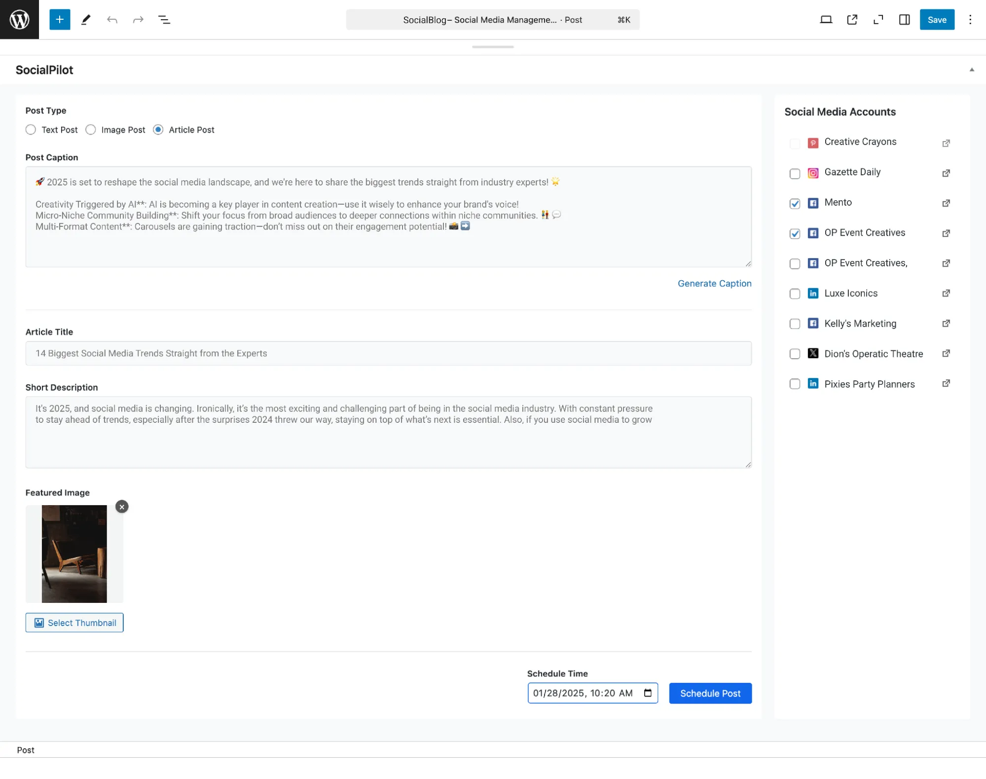
Task: Open the block inserter with the plus icon
Action: (60, 20)
